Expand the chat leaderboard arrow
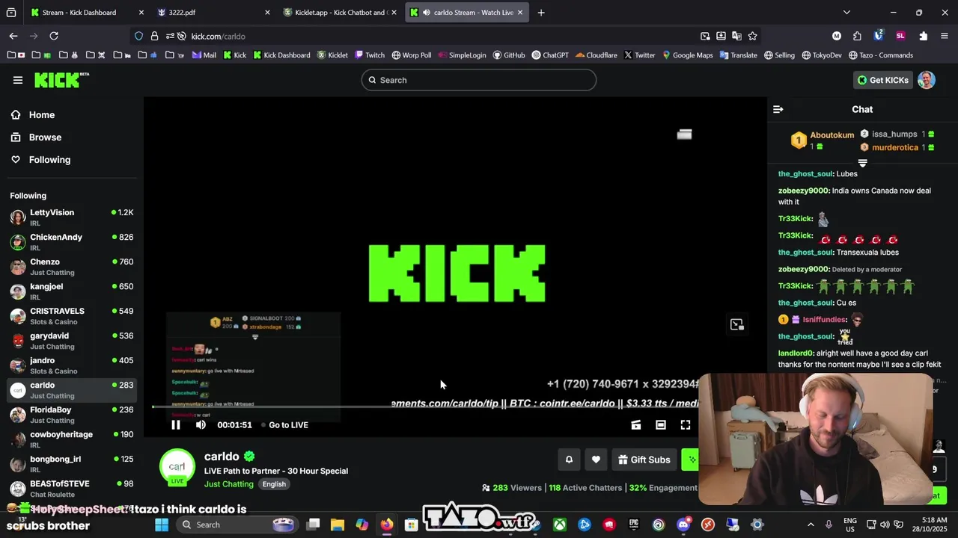 [x=862, y=163]
